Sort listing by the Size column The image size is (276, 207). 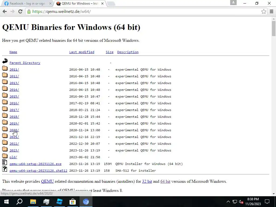pos(109,52)
